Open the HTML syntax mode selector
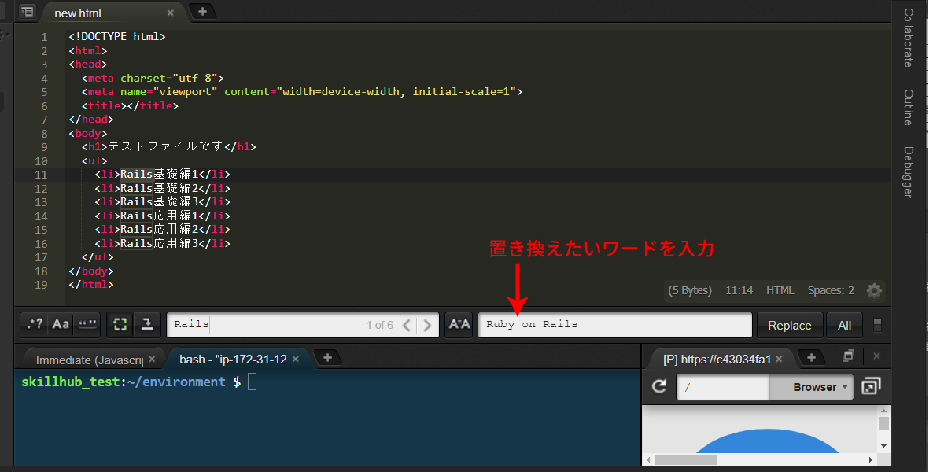944x472 pixels. coord(780,290)
